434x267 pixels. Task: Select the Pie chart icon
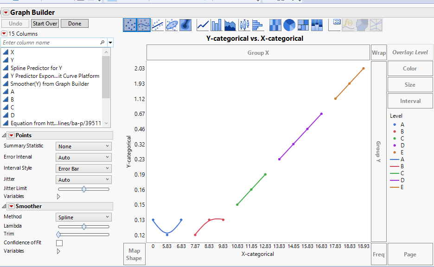pyautogui.click(x=289, y=25)
